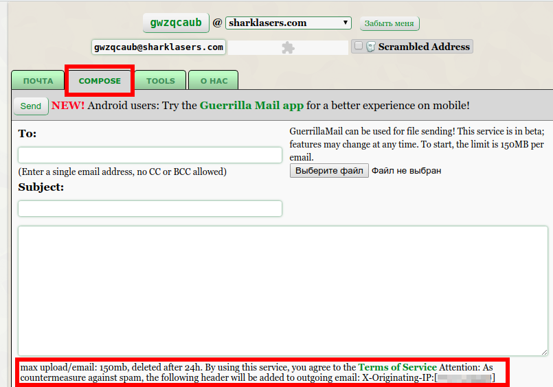The image size is (553, 387).
Task: Select the gwzqcaub@sharklasers.com address field
Action: click(x=159, y=47)
